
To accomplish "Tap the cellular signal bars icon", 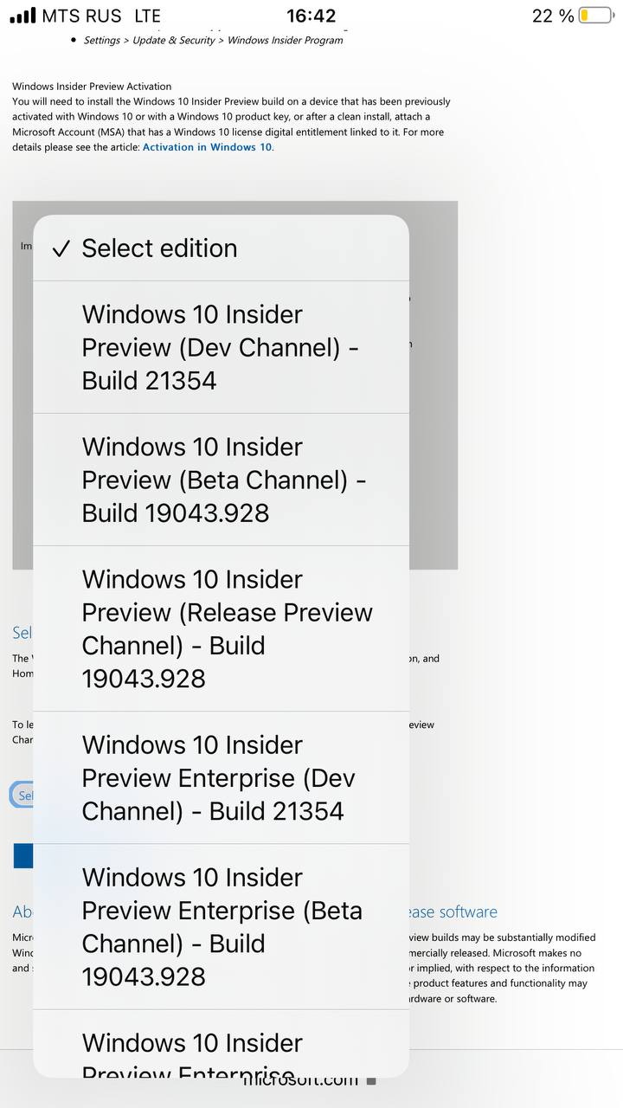I will click(22, 16).
